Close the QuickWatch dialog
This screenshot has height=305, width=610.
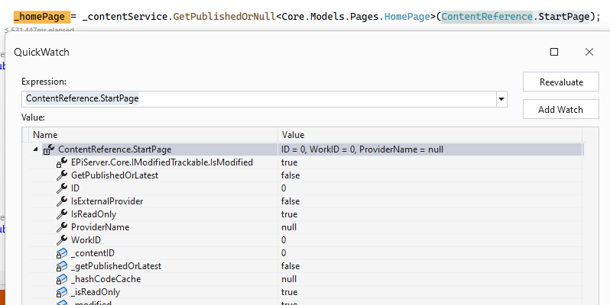click(x=589, y=52)
